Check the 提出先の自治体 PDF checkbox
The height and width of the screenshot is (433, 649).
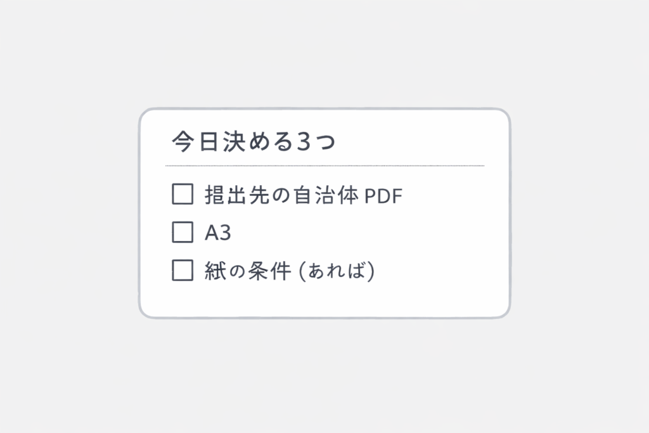(x=183, y=195)
